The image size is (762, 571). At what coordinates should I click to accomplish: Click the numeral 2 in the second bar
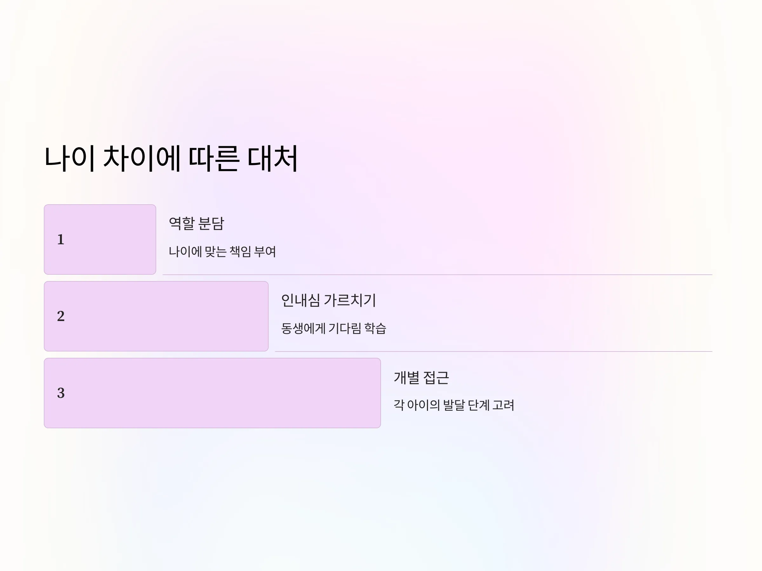(x=61, y=316)
